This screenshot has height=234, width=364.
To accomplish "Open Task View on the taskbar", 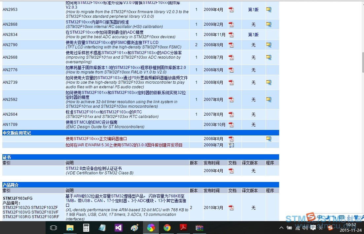I will click(54, 228).
